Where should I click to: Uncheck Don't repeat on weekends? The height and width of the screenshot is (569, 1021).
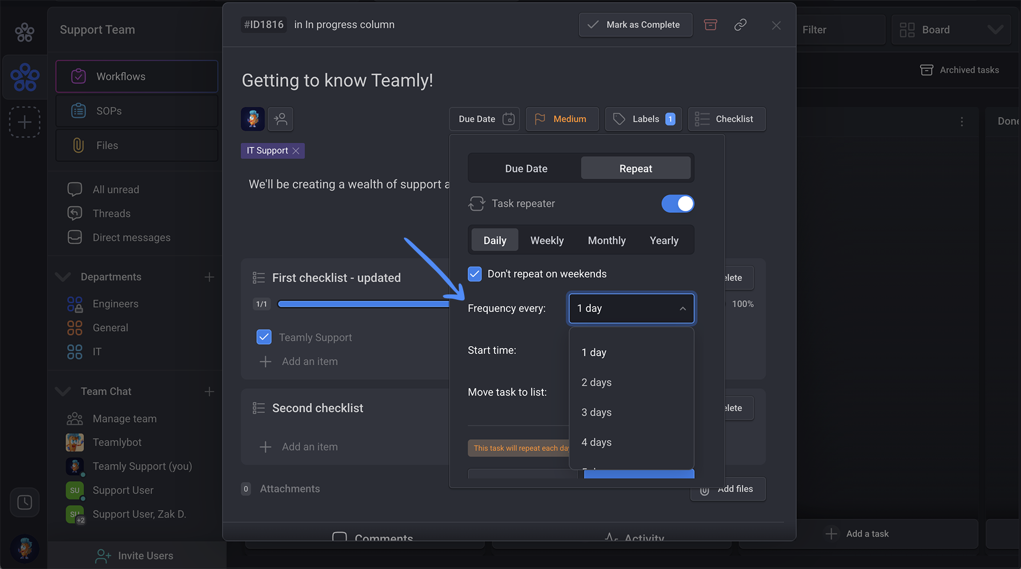point(475,274)
